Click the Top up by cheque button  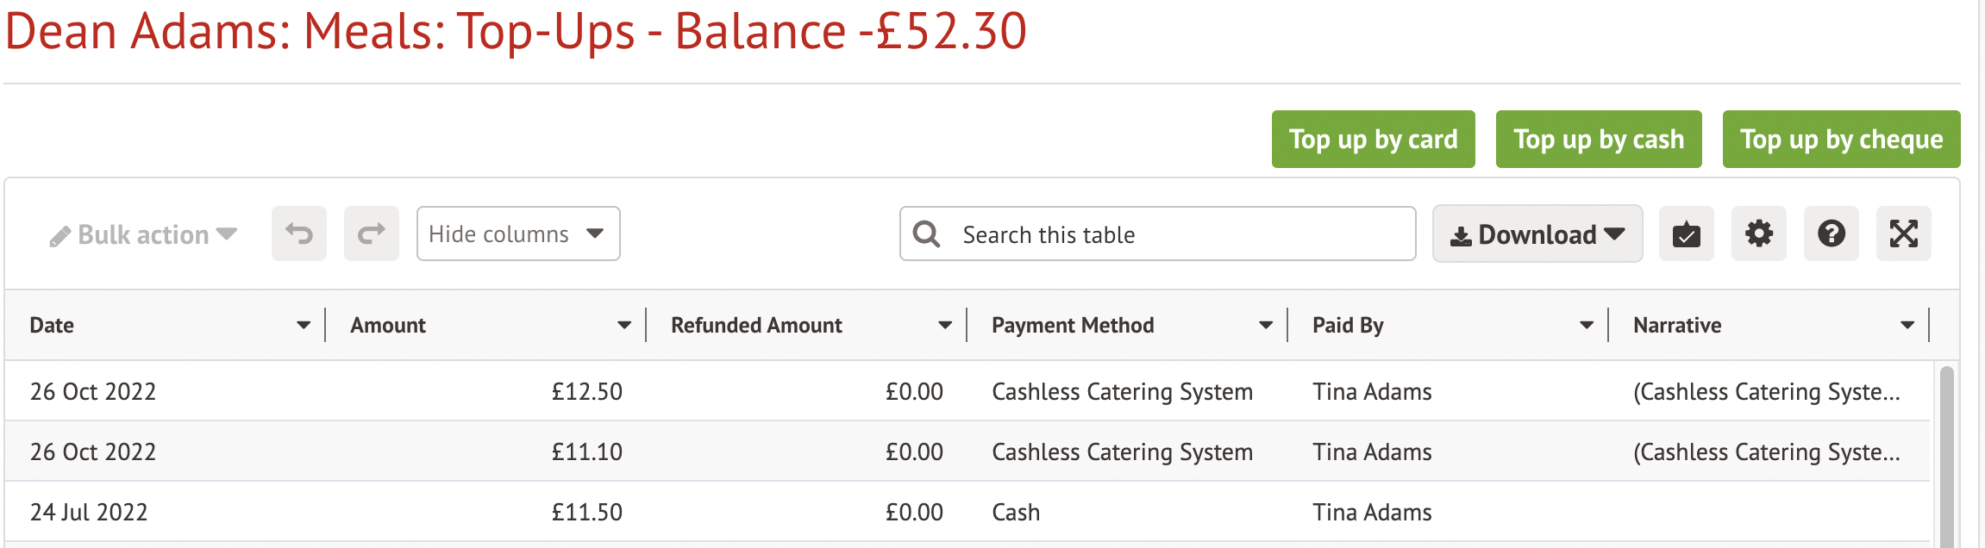tap(1841, 139)
